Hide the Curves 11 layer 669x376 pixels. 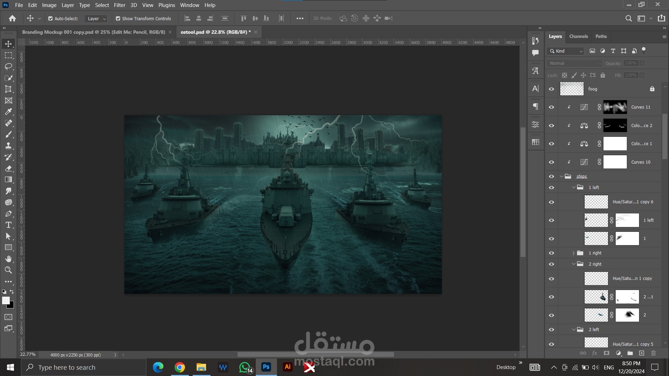(x=551, y=107)
